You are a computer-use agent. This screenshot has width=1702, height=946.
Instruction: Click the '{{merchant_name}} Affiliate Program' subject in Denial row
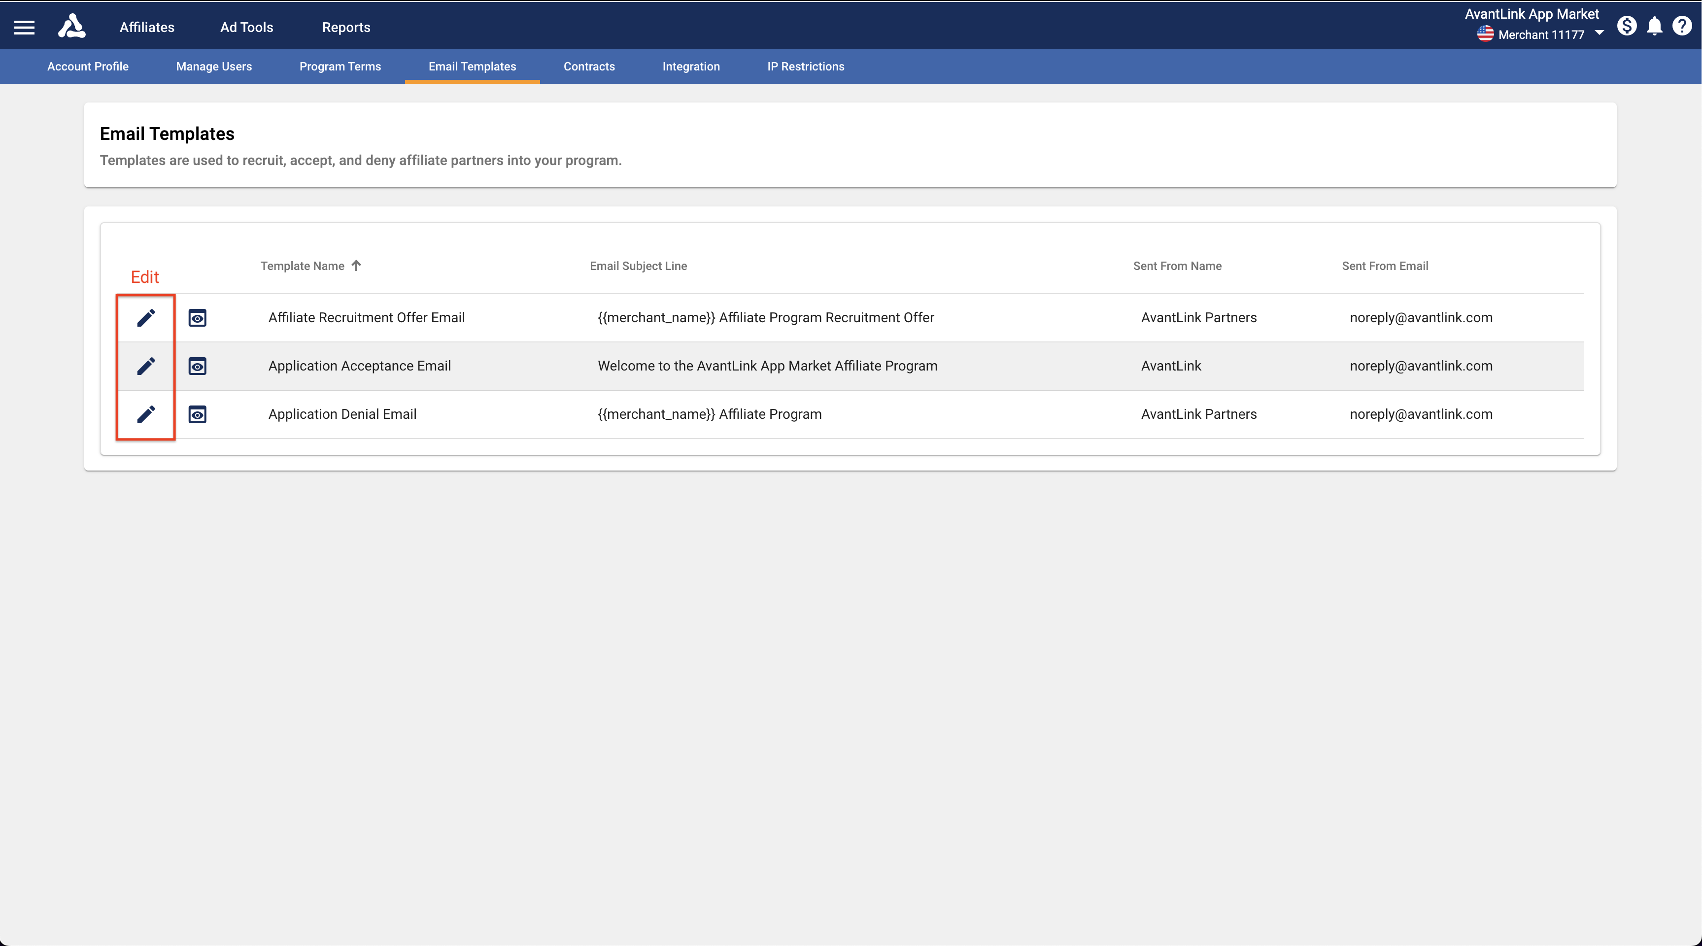[710, 414]
